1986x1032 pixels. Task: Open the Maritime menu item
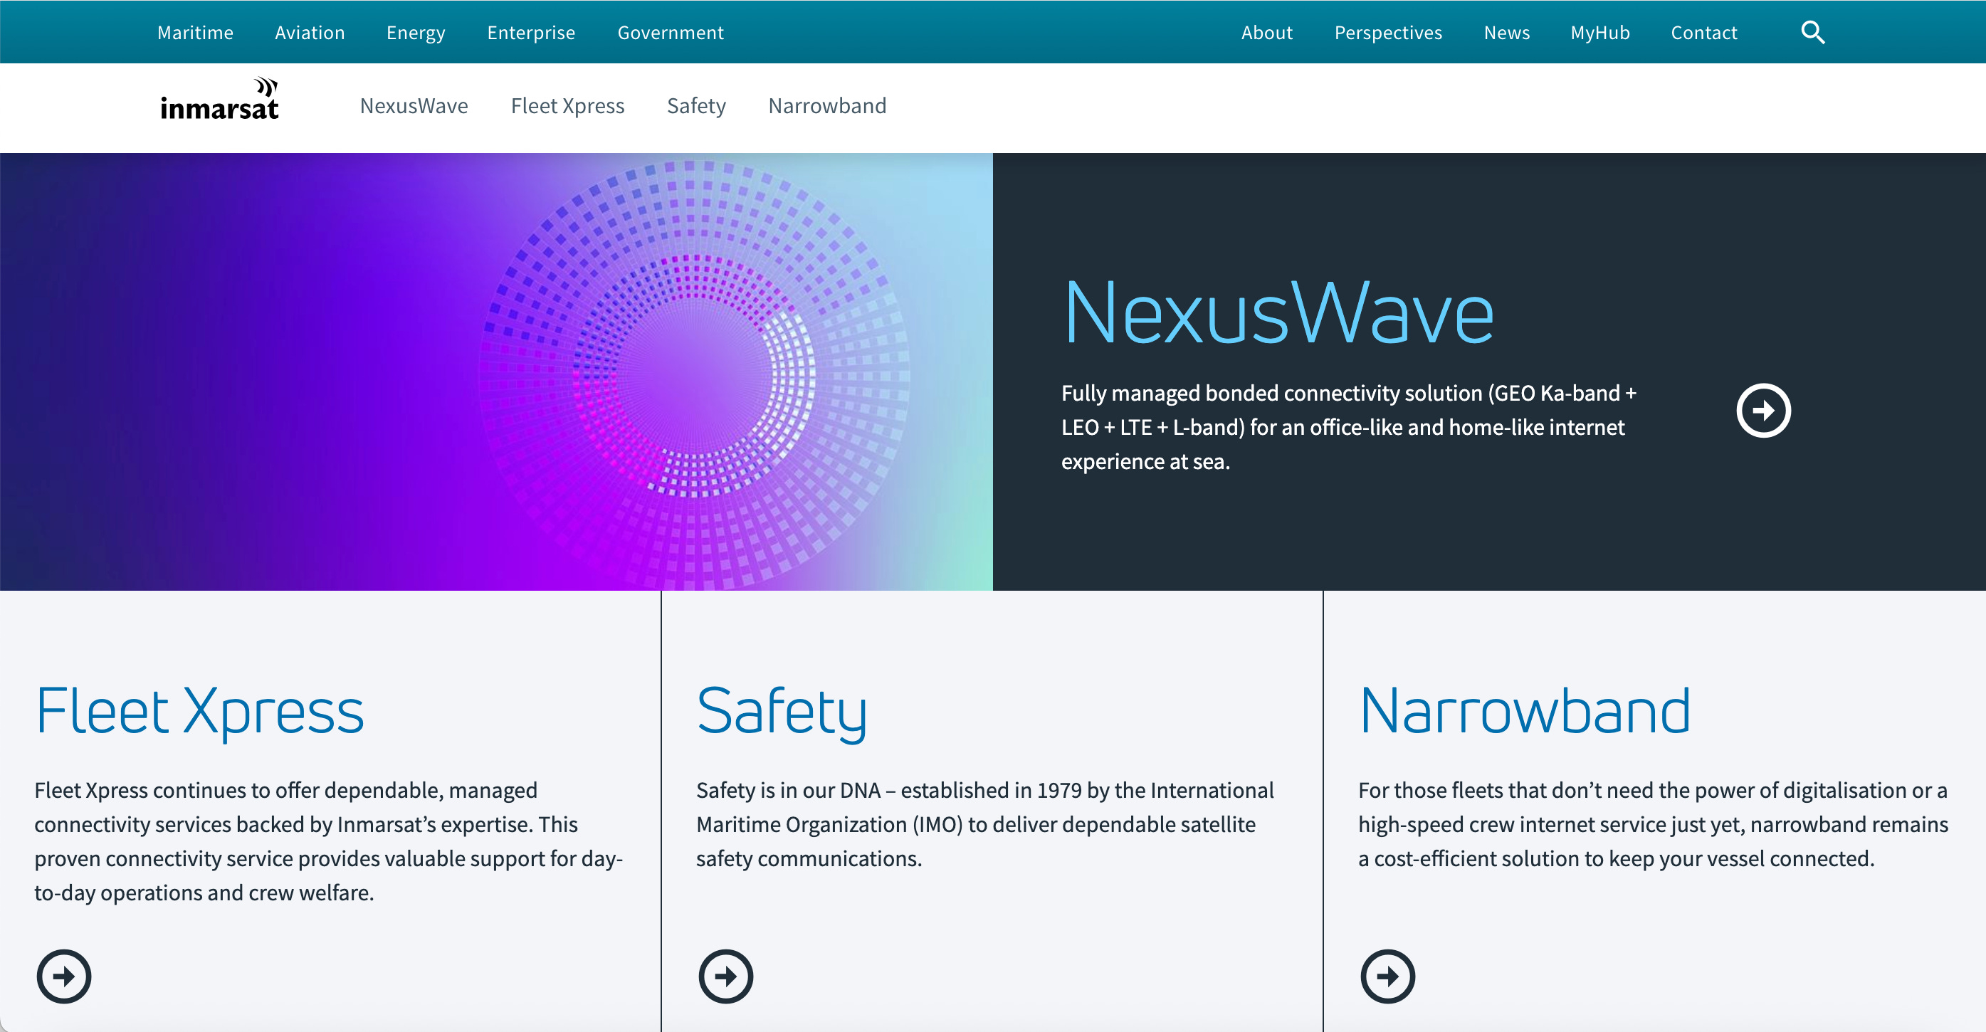(195, 32)
